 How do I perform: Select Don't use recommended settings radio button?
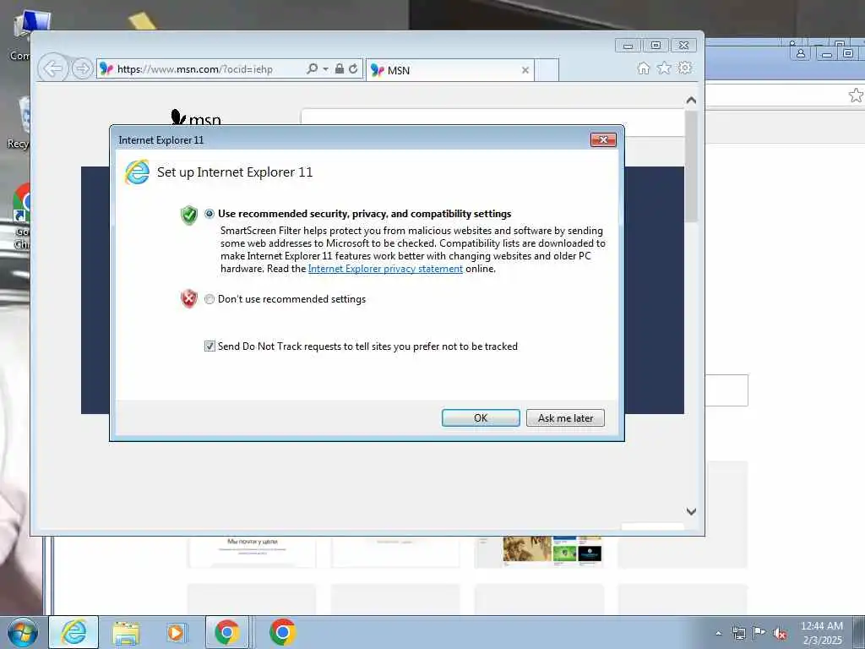(209, 299)
